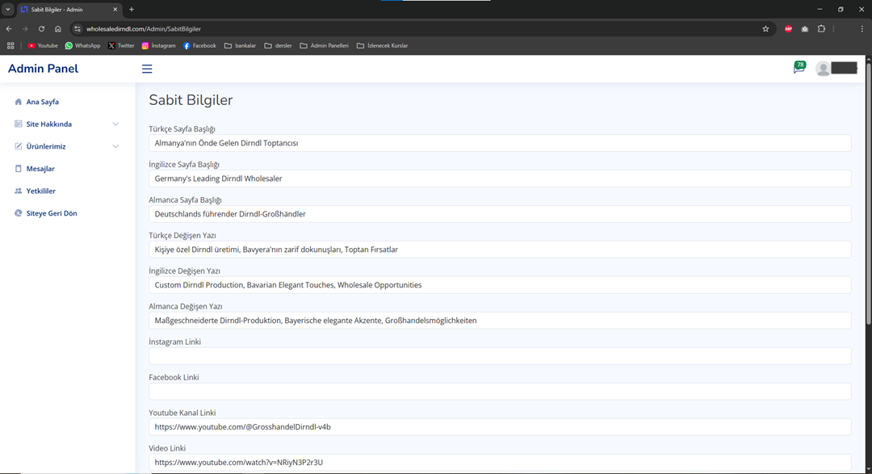Open the messages notification icon with badge
Image resolution: width=872 pixels, height=474 pixels.
tap(799, 69)
